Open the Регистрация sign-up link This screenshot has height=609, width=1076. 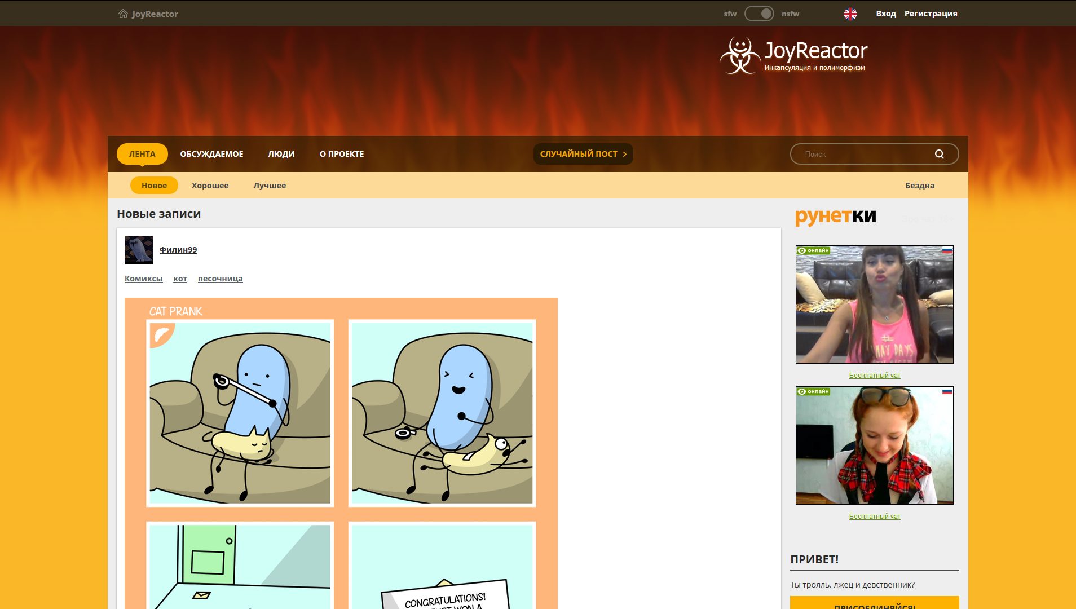point(931,14)
